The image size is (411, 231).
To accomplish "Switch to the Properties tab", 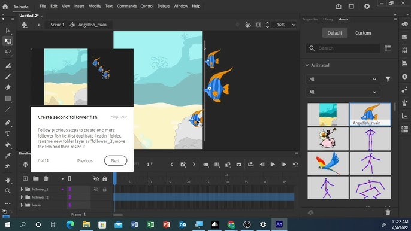I will click(310, 19).
